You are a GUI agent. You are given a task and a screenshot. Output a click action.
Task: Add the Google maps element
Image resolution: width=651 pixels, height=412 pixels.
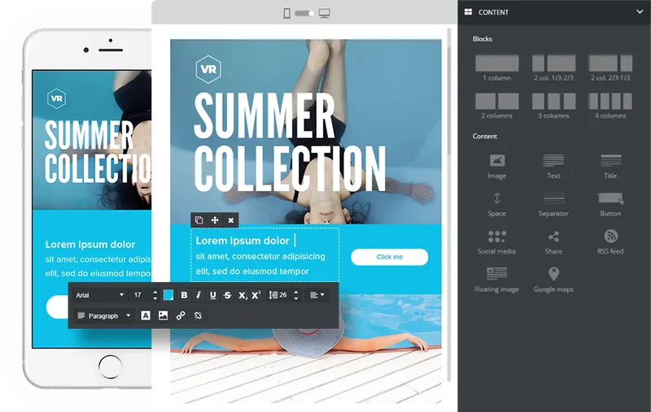[553, 280]
